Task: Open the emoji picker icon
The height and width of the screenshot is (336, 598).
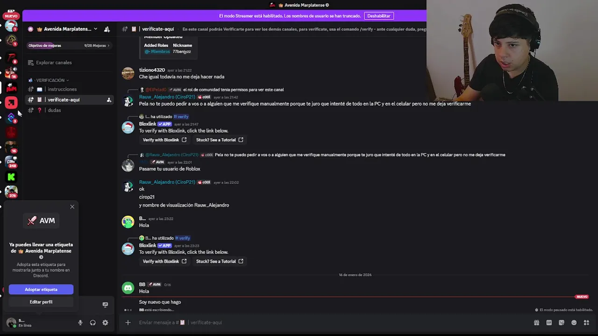Action: (x=574, y=322)
